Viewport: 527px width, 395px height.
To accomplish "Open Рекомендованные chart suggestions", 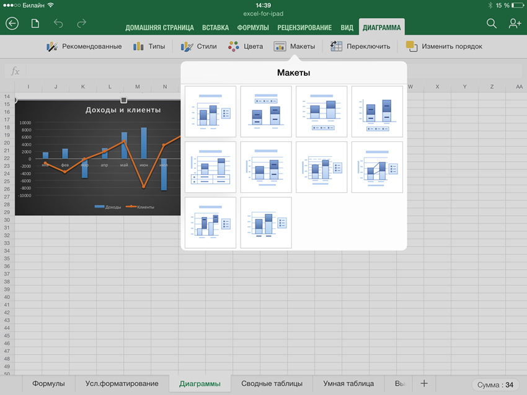I will 84,47.
